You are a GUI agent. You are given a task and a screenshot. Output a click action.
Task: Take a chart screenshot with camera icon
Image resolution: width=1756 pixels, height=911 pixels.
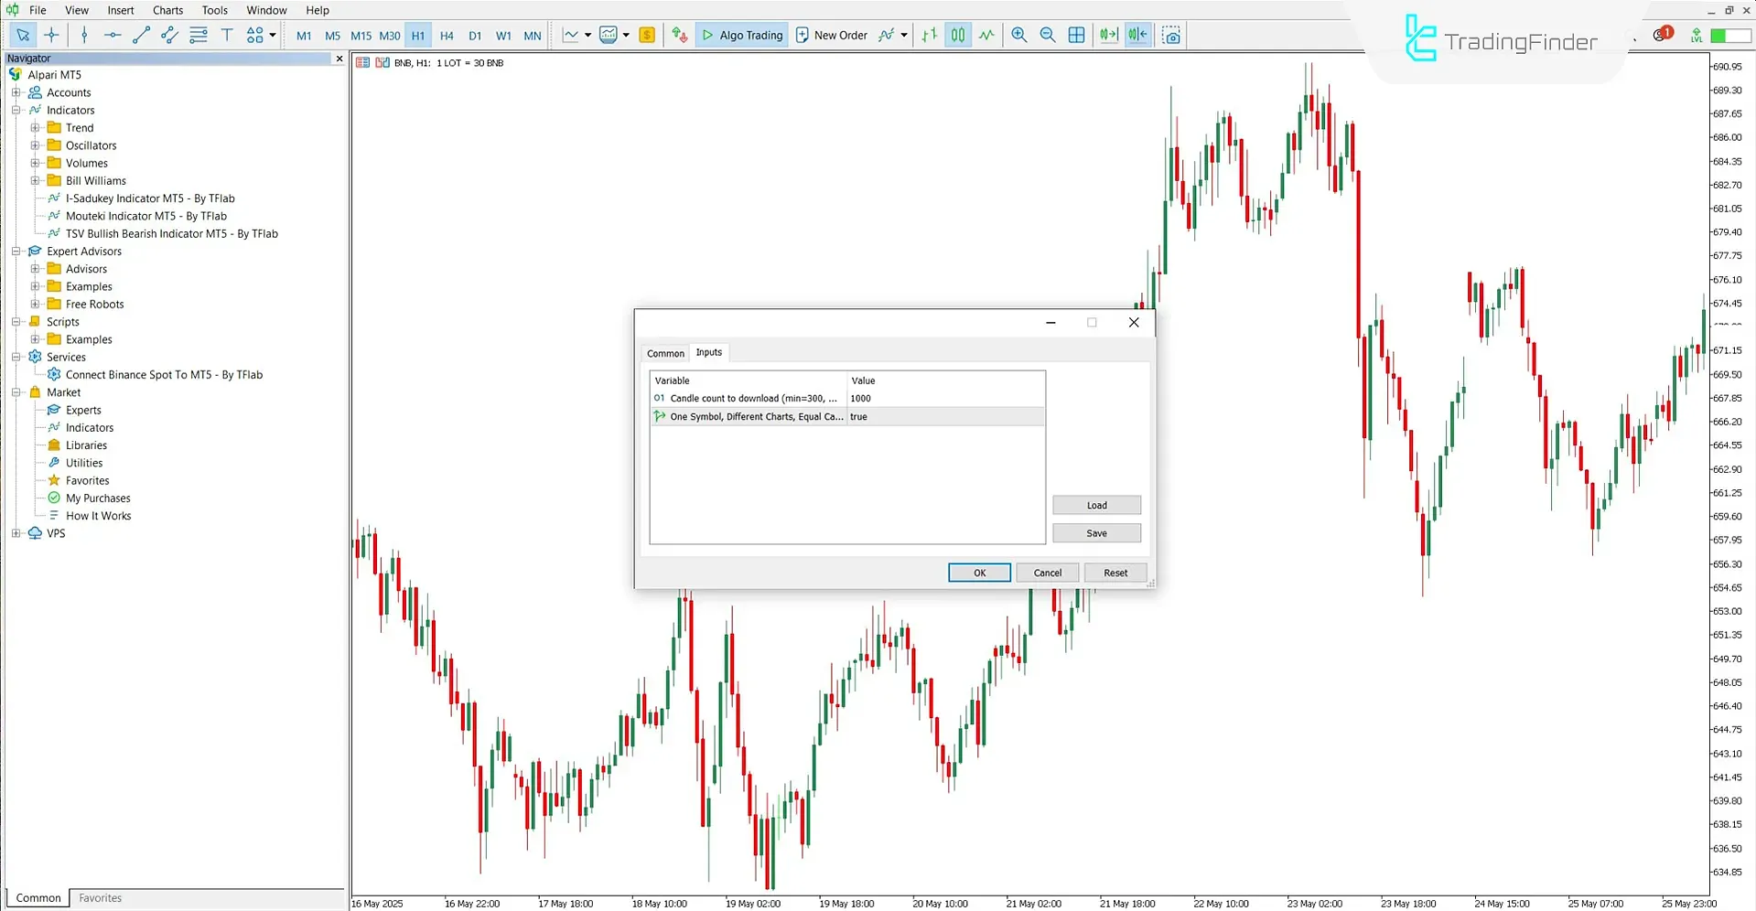point(1171,35)
